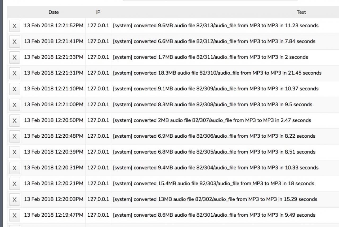
Task: Delete the 18.3MB audio file log entry
Action: click(x=15, y=73)
